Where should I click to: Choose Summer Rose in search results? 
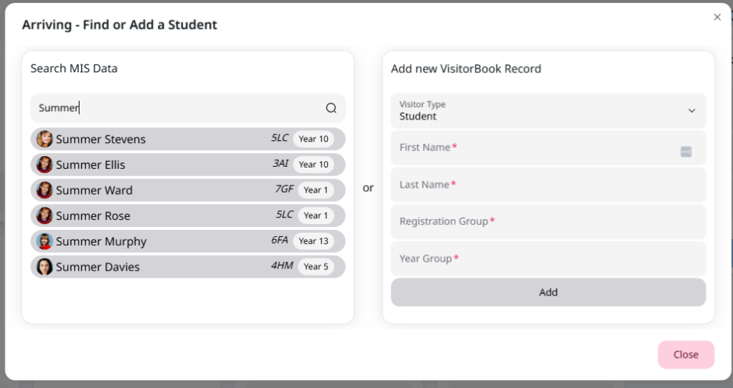[x=188, y=215]
